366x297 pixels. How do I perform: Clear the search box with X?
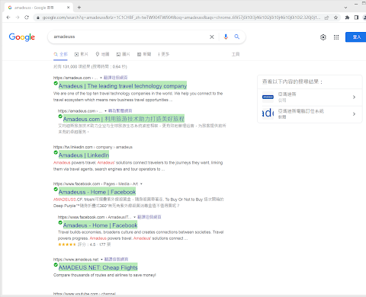click(212, 37)
